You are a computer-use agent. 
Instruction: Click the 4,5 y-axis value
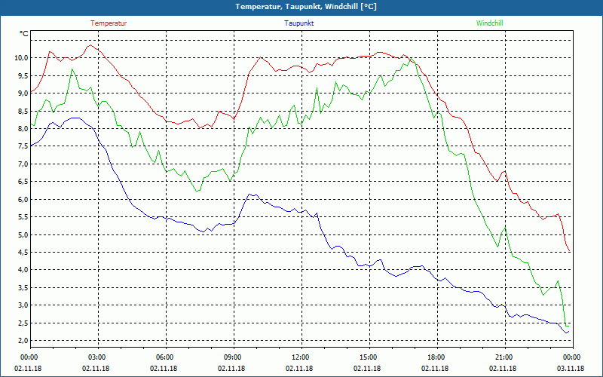(23, 253)
